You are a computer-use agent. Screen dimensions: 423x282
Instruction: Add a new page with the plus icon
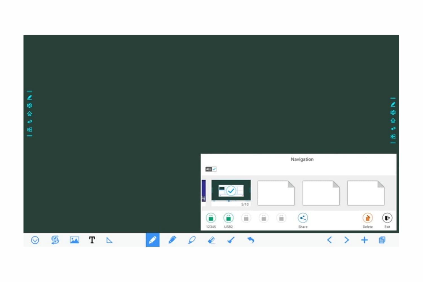pos(364,240)
